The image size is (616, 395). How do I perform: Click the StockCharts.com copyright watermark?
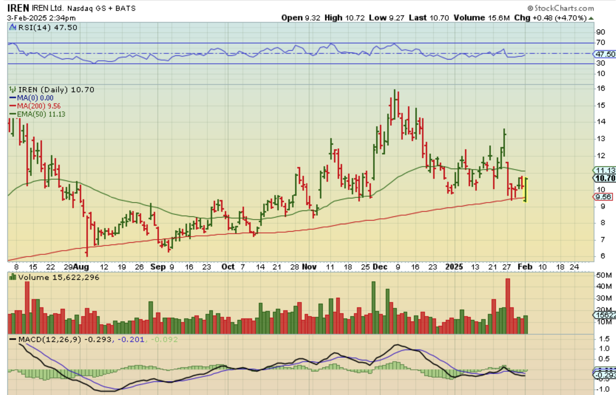(x=561, y=8)
